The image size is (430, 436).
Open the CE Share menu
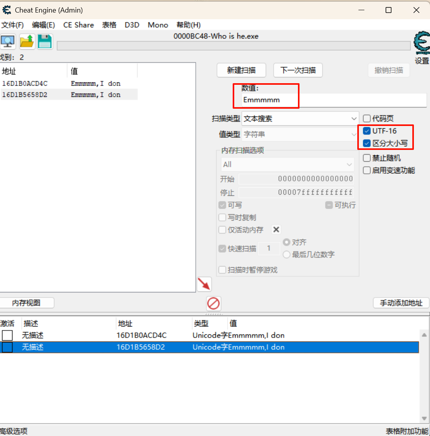(x=79, y=25)
